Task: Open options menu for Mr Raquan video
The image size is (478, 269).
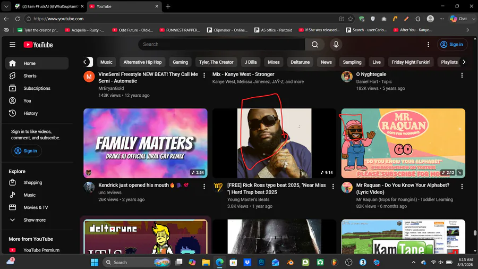Action: [462, 187]
